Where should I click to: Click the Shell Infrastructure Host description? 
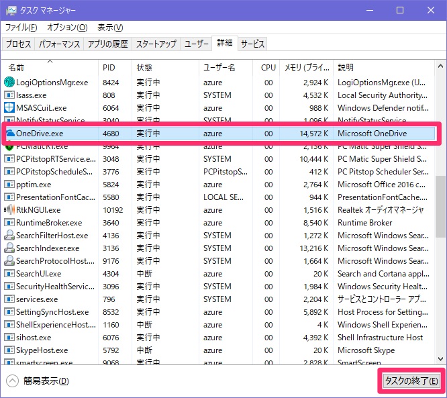click(381, 338)
